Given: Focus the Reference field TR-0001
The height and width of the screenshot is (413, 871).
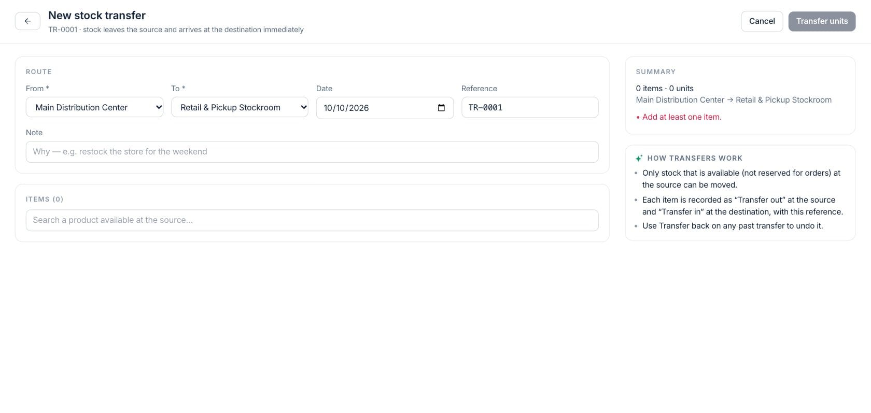Looking at the screenshot, I should click(x=530, y=107).
